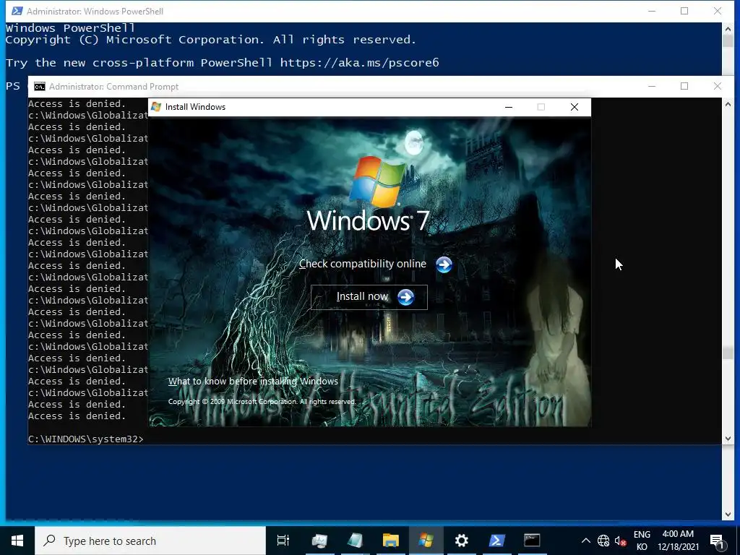Close the PowerShell window

click(x=718, y=11)
